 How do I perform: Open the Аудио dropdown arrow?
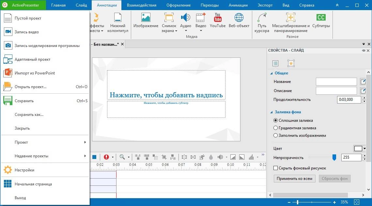[x=186, y=31]
